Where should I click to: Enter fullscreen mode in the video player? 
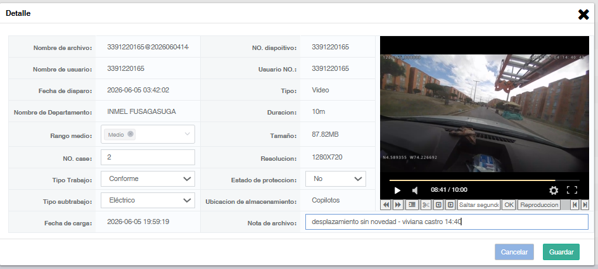click(571, 190)
